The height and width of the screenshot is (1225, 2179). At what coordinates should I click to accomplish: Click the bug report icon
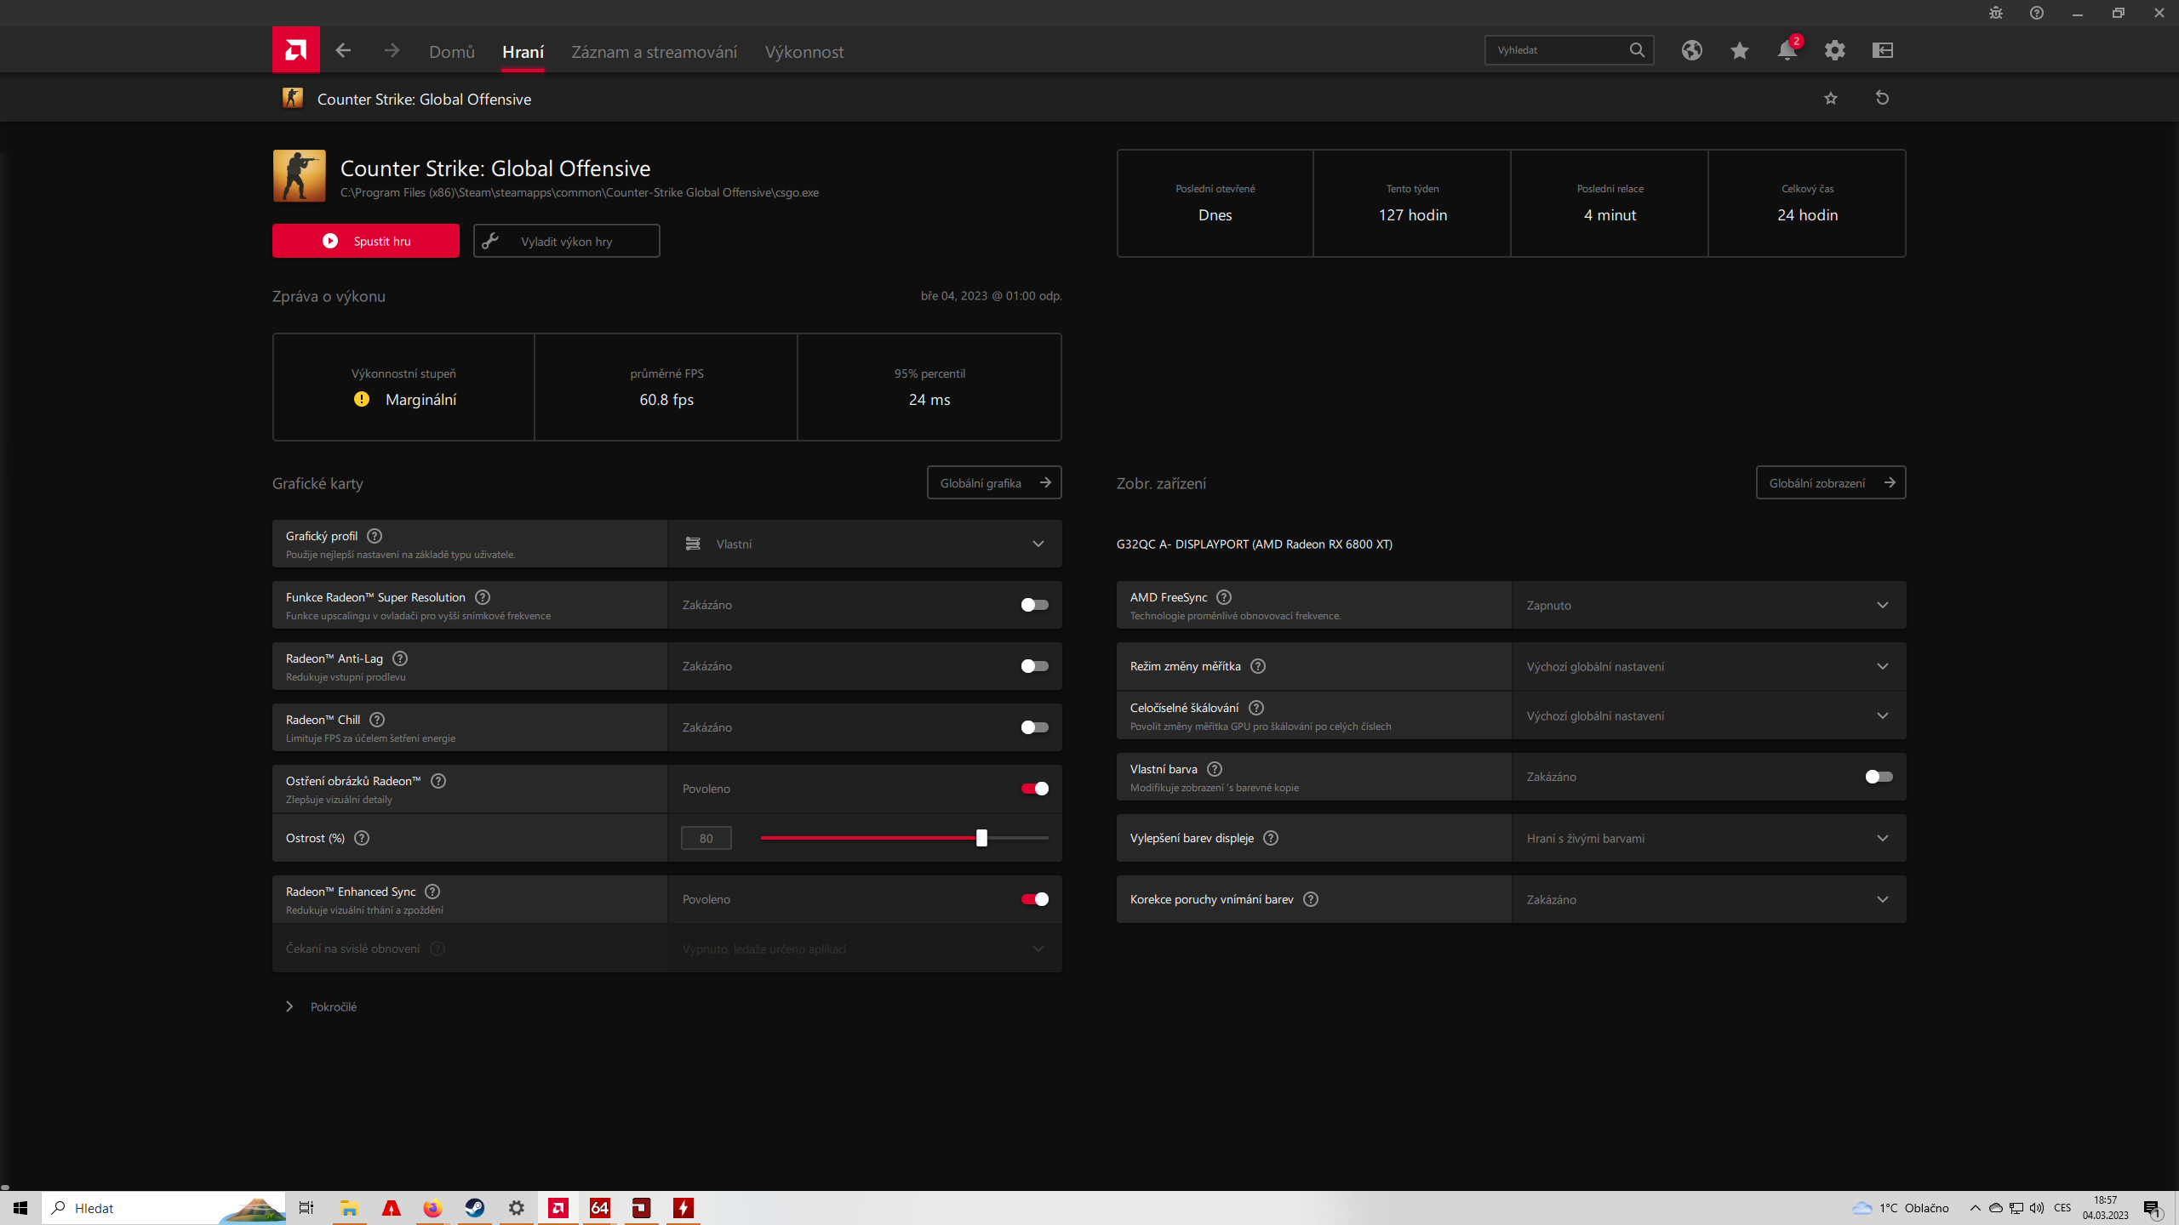[1996, 13]
